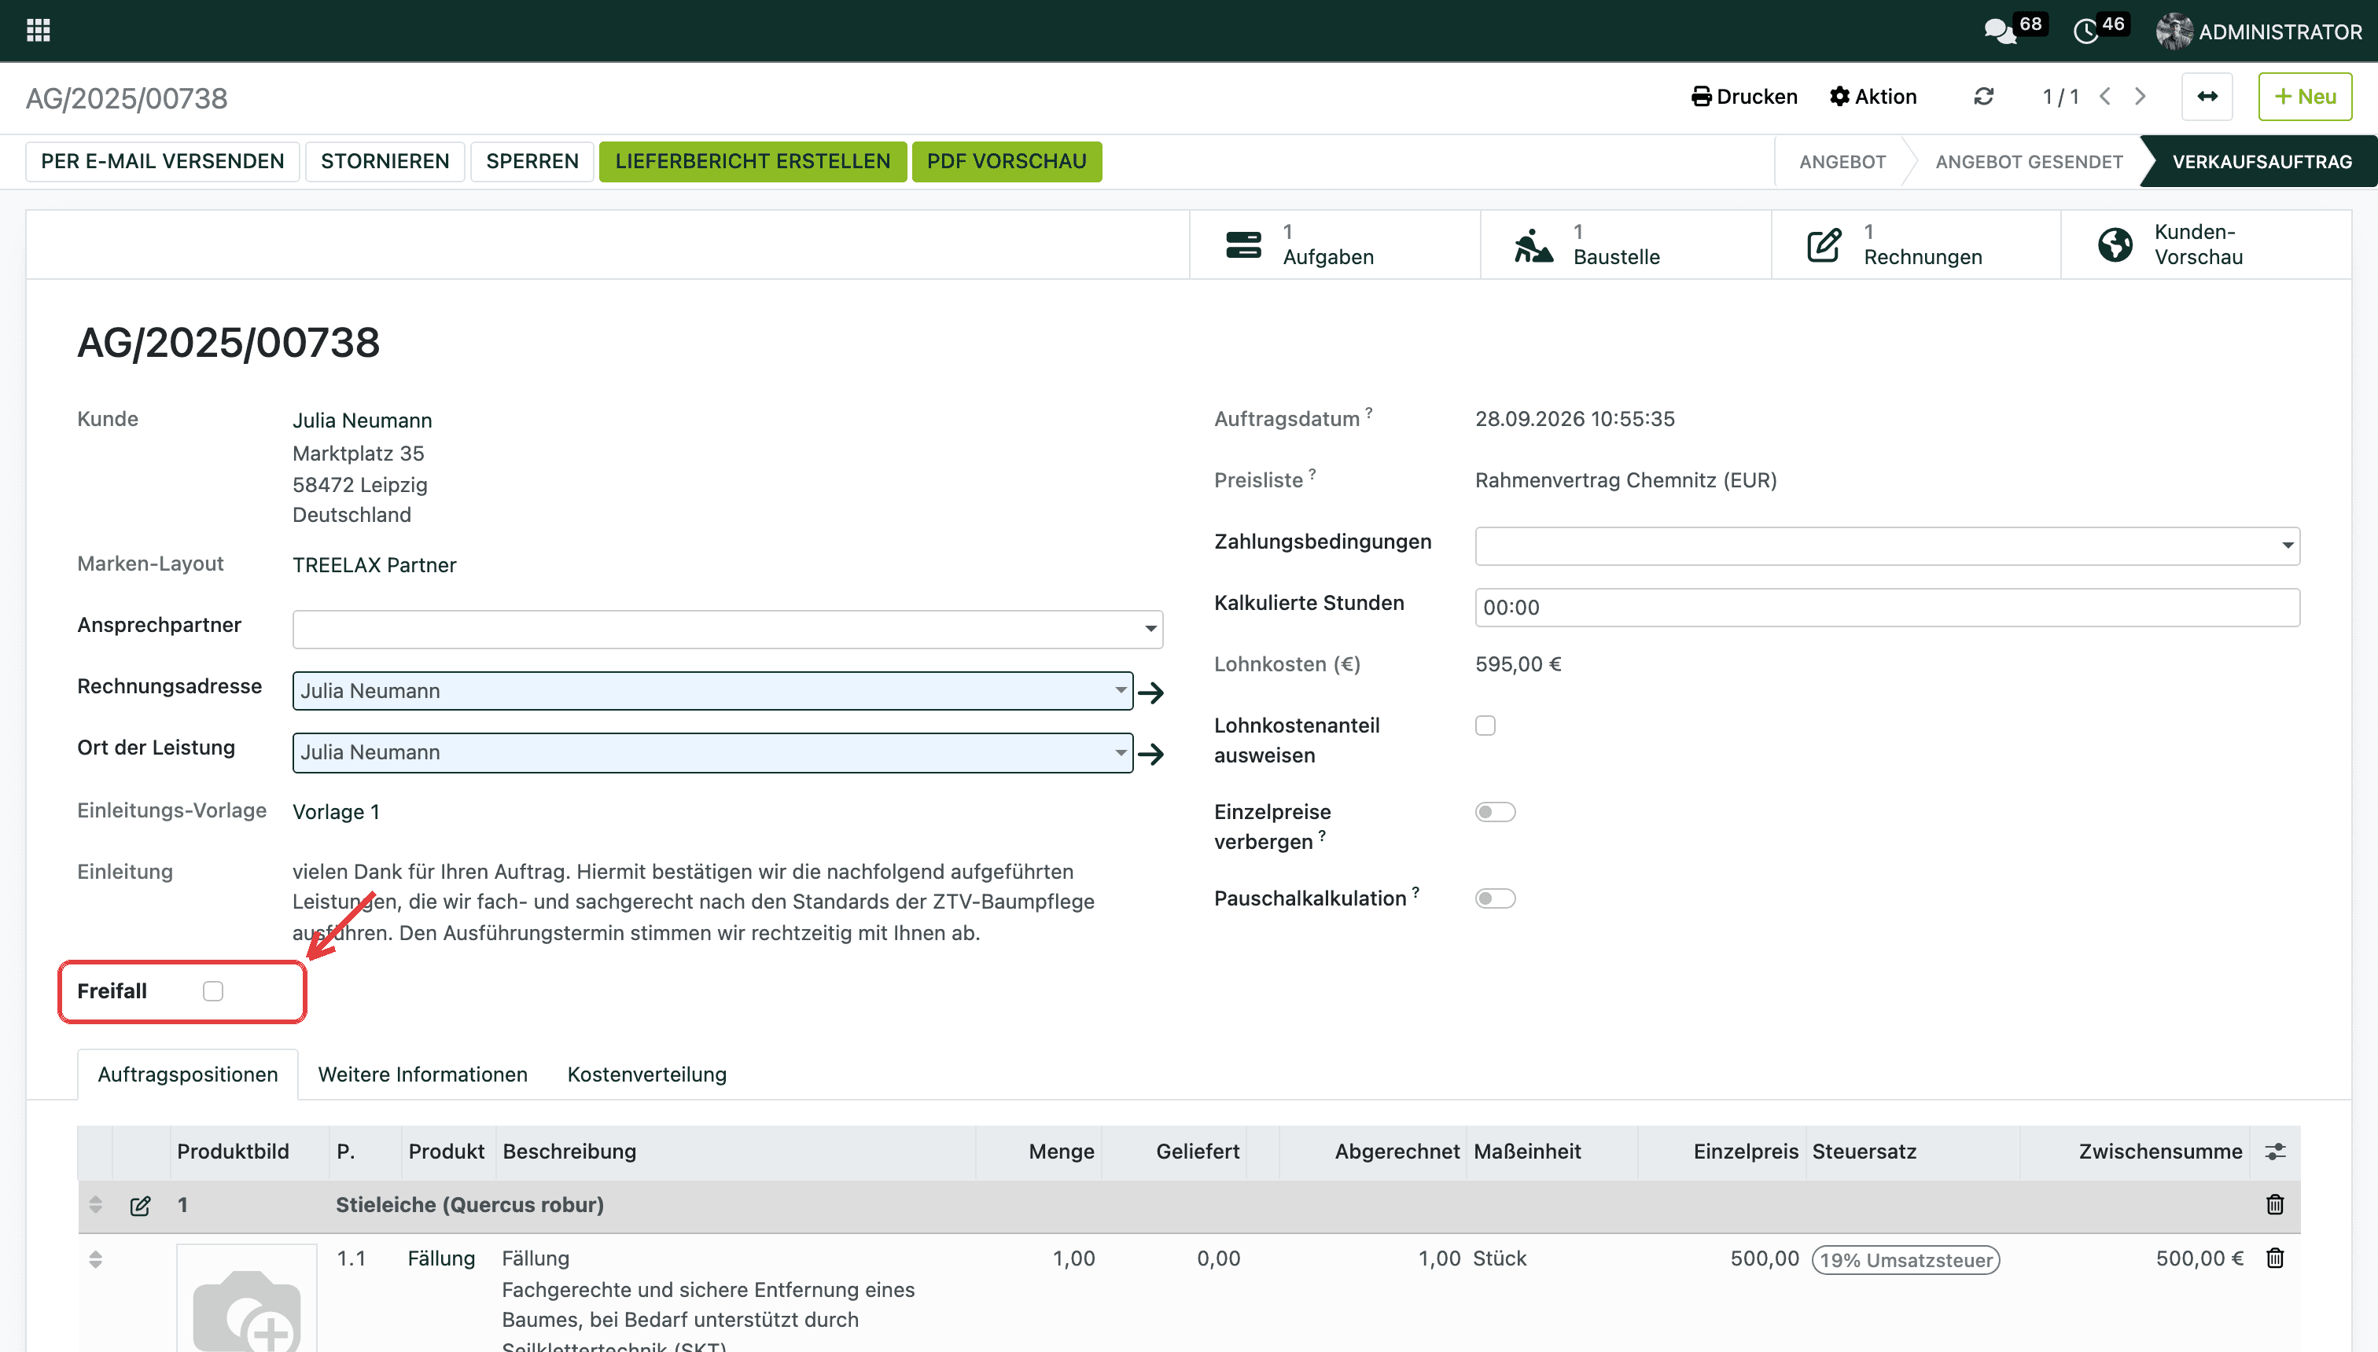Open column settings icon in table header
Image resolution: width=2378 pixels, height=1352 pixels.
click(2275, 1152)
